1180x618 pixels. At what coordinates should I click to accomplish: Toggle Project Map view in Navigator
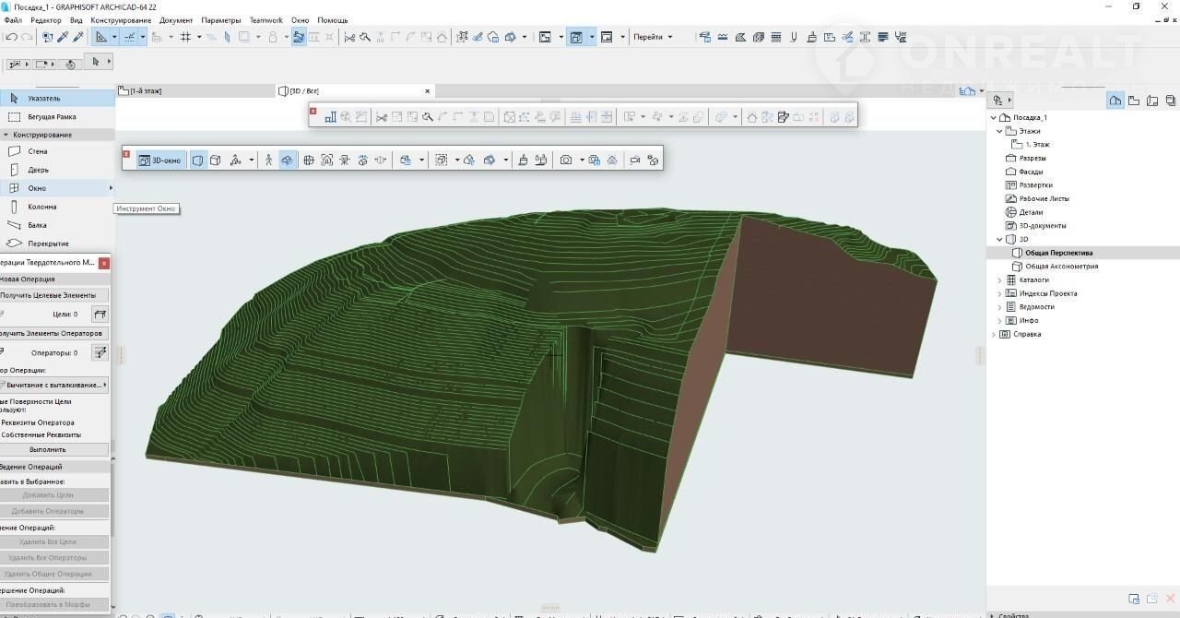(x=1115, y=101)
